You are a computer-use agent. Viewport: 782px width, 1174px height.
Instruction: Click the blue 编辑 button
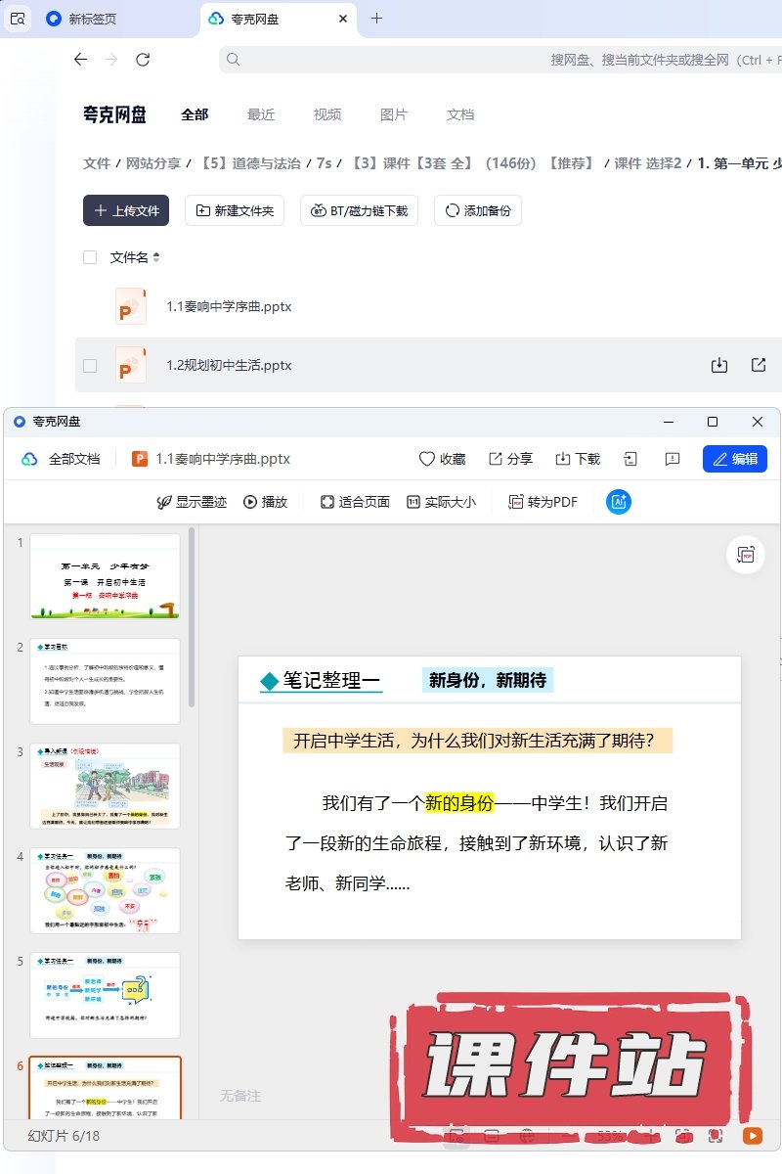tap(734, 459)
